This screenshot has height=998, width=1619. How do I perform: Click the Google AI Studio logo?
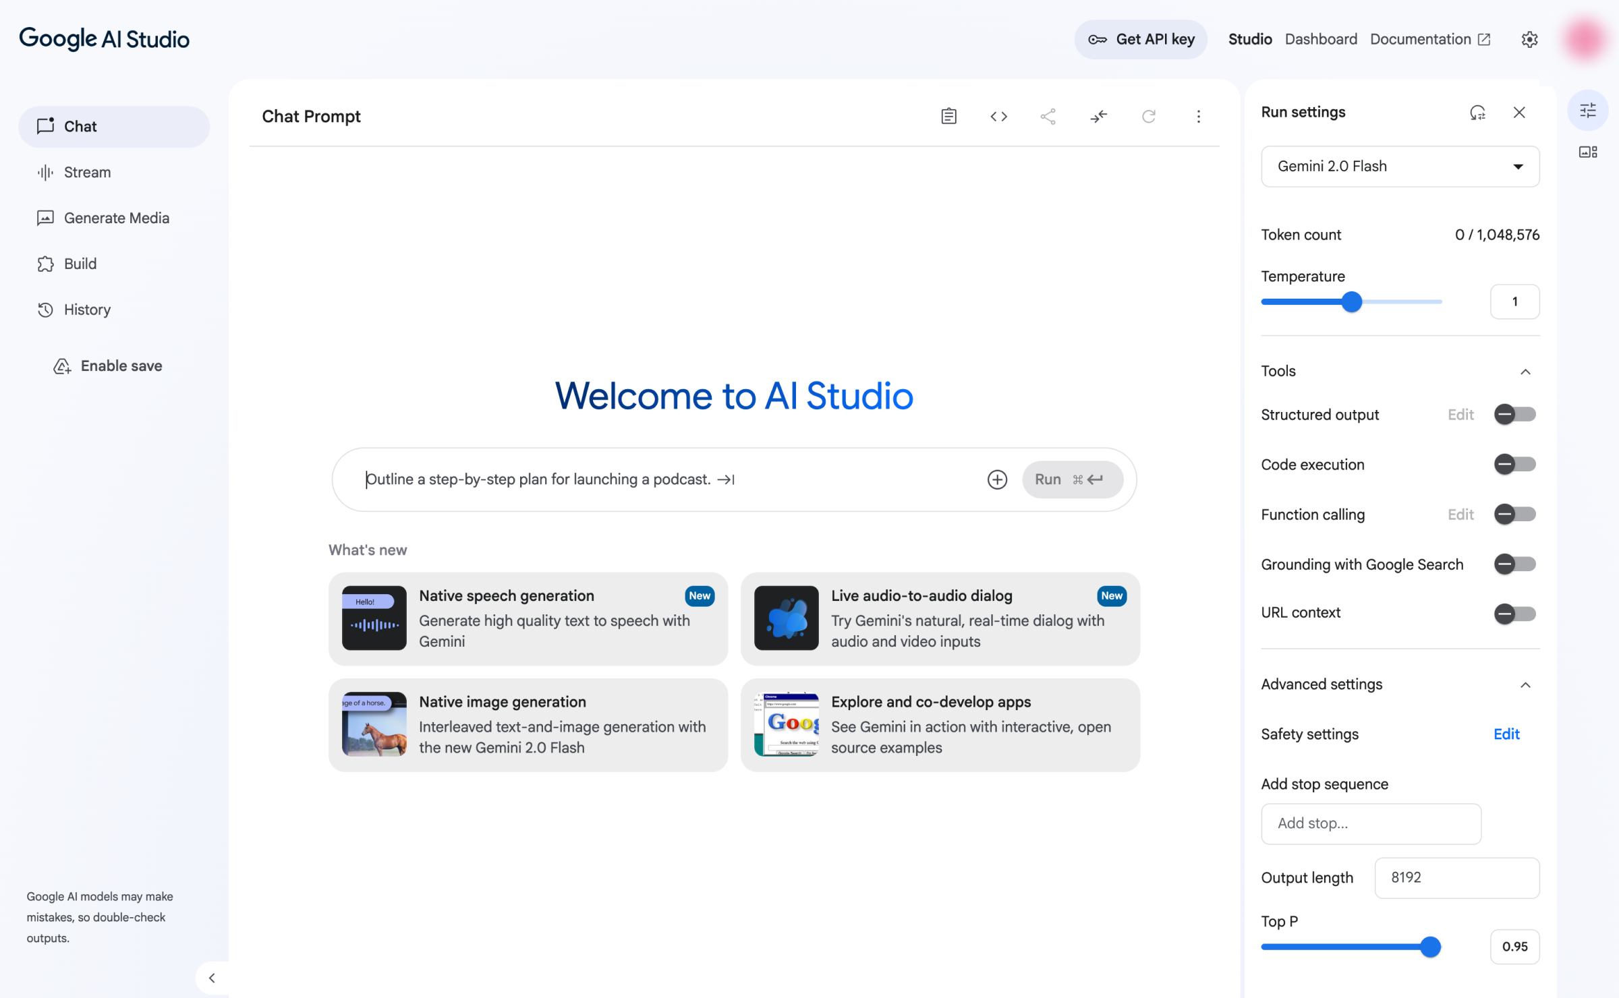104,38
